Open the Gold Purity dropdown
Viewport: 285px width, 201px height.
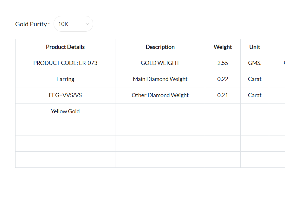(x=73, y=24)
